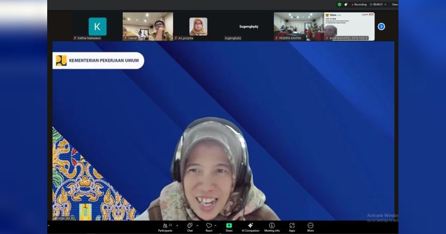The height and width of the screenshot is (234, 446).
Task: Start sharing with green Share button
Action: pos(229,226)
